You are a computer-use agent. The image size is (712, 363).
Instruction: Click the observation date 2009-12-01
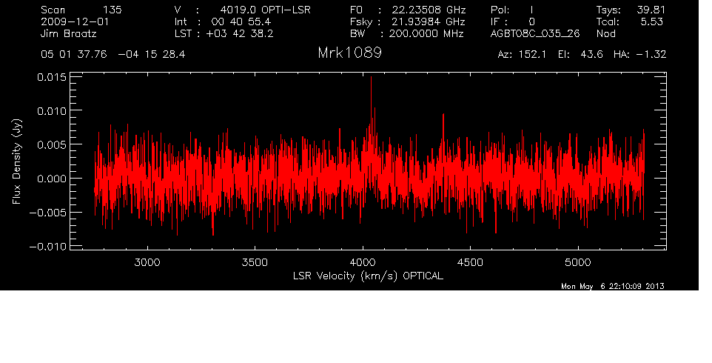75,21
